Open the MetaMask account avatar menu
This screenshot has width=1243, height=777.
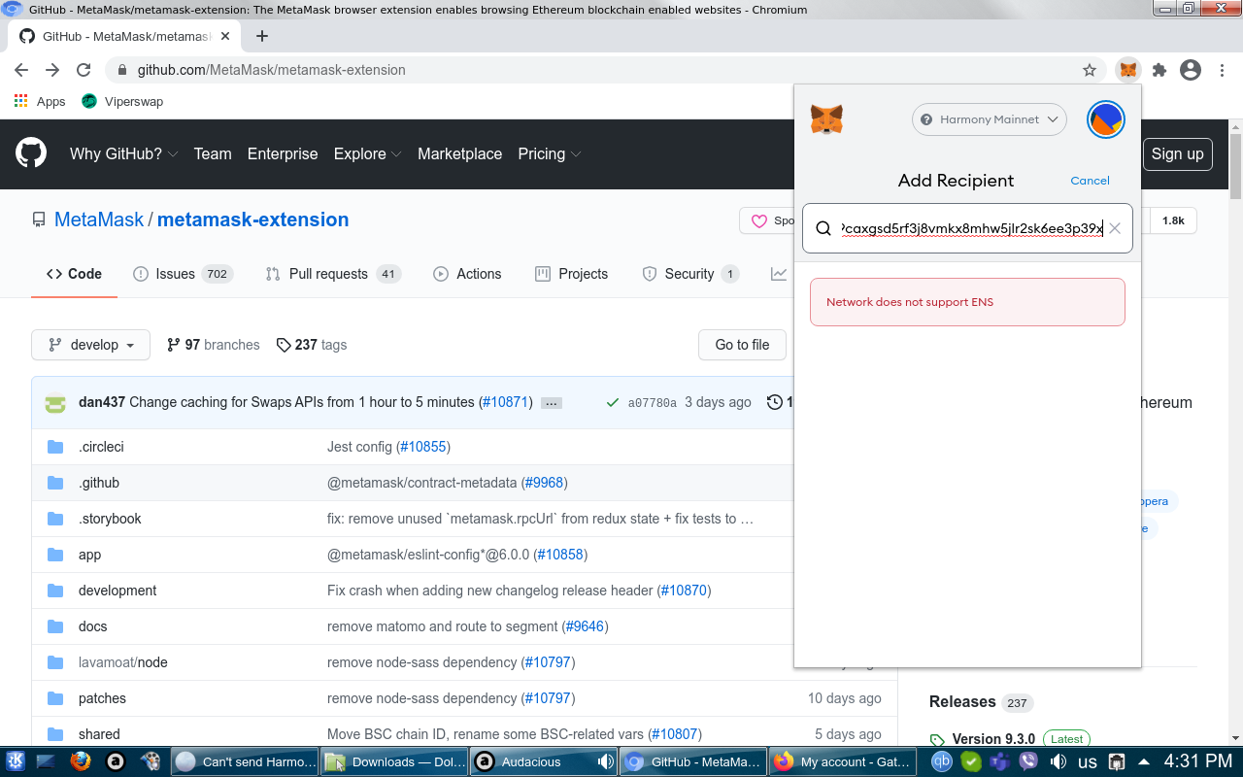[x=1106, y=119]
